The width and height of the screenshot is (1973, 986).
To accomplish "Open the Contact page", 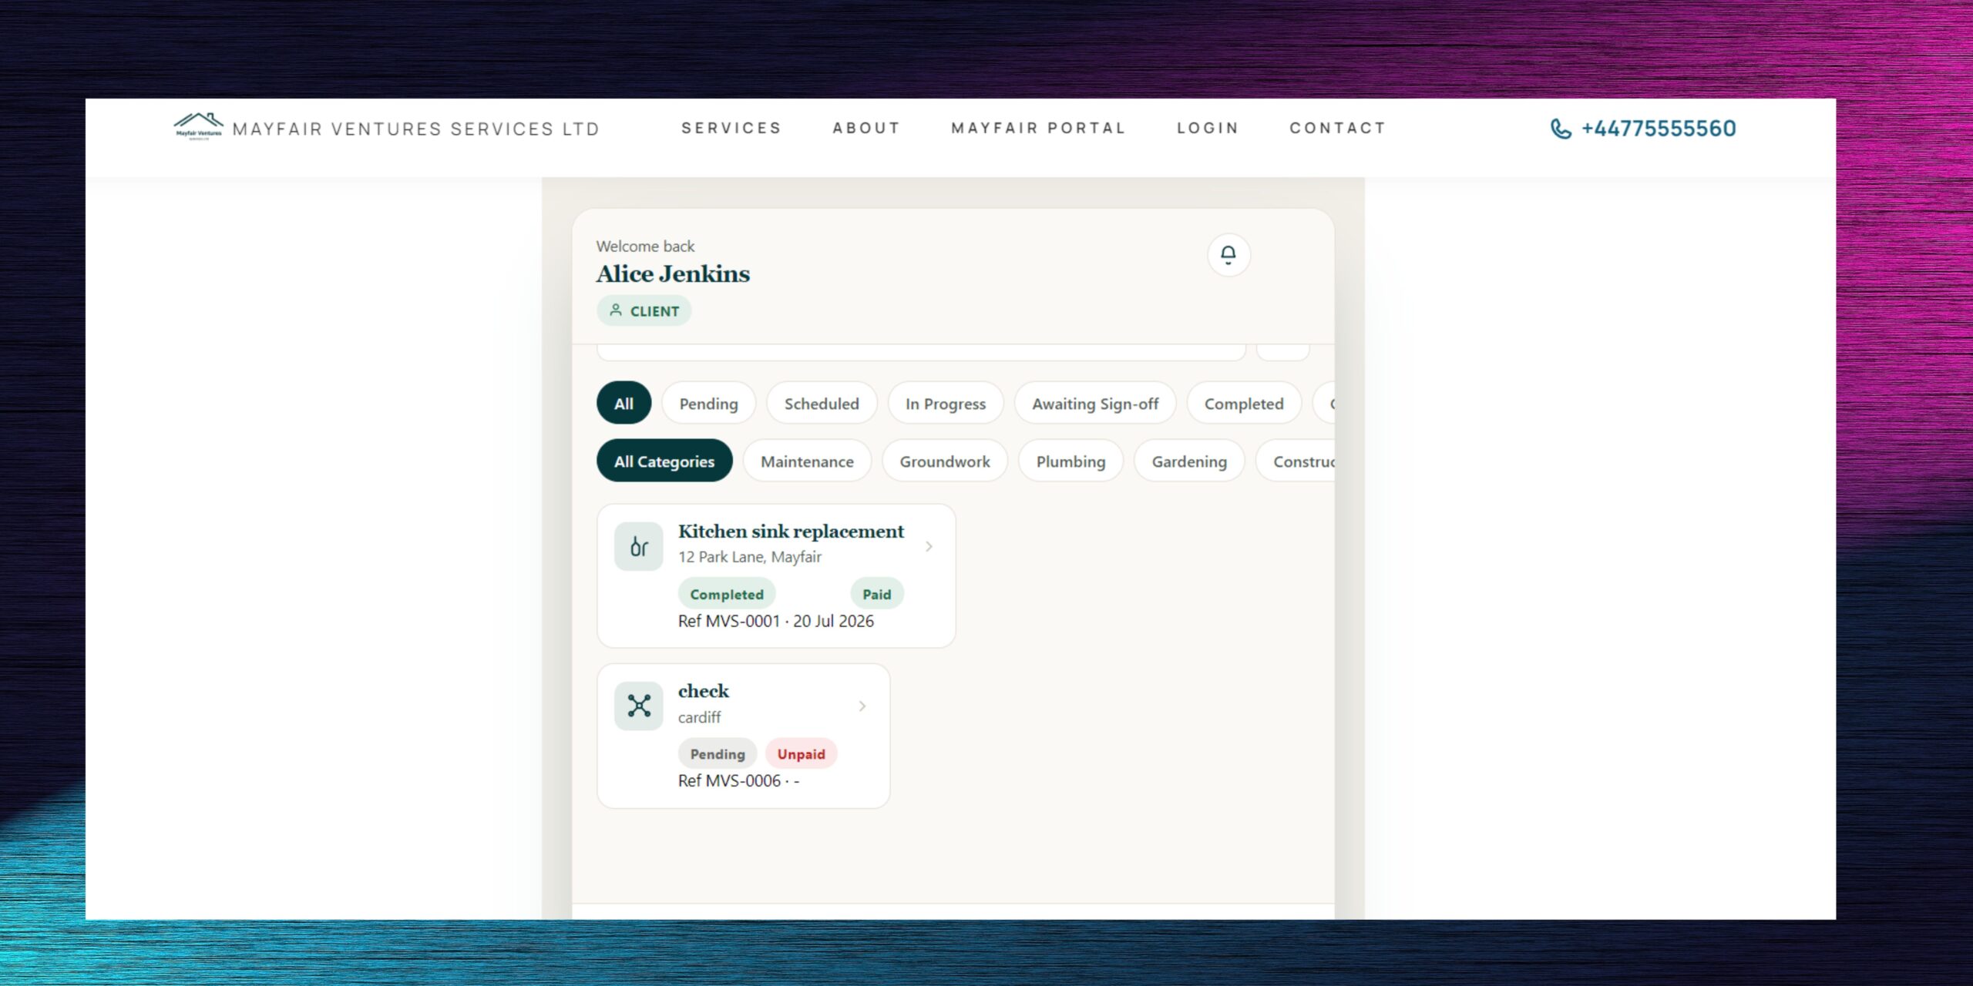I will coord(1338,128).
